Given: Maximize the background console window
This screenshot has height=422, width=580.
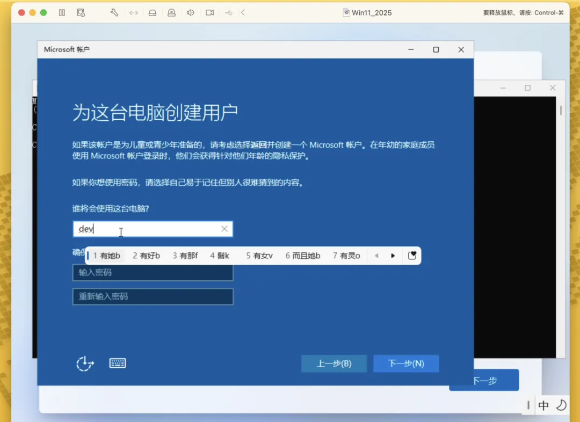Looking at the screenshot, I should click(528, 88).
